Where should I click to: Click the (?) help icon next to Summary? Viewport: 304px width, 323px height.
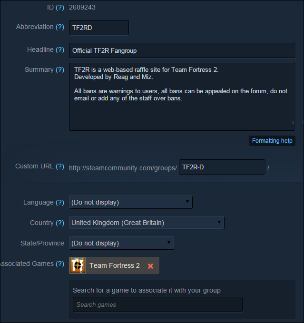[x=60, y=69]
